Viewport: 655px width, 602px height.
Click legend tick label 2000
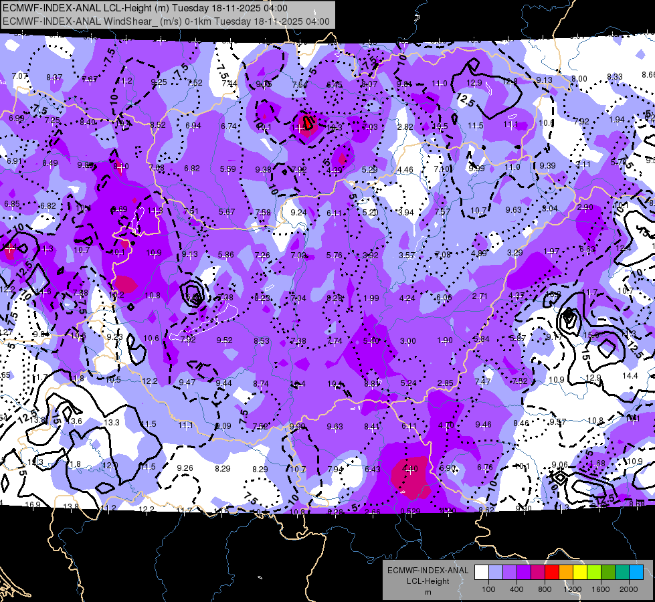pyautogui.click(x=629, y=589)
